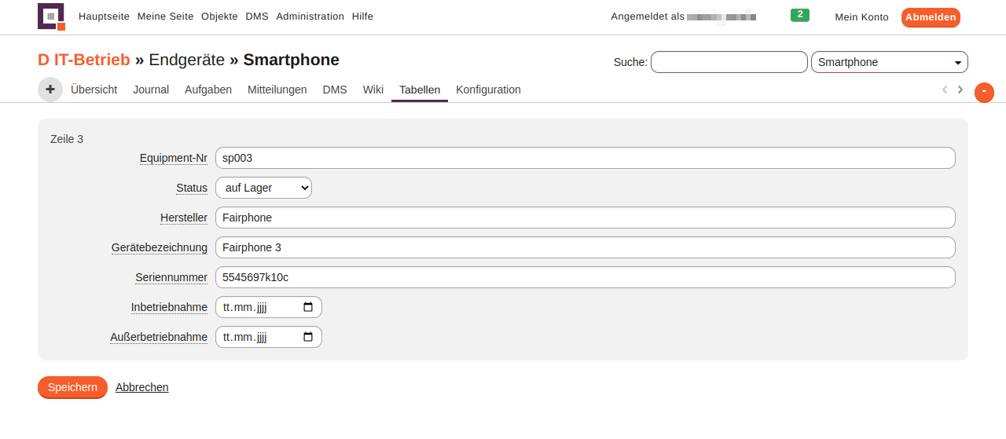The image size is (1006, 439).
Task: Expand the Smartphone search scope dropdown
Action: pos(889,62)
